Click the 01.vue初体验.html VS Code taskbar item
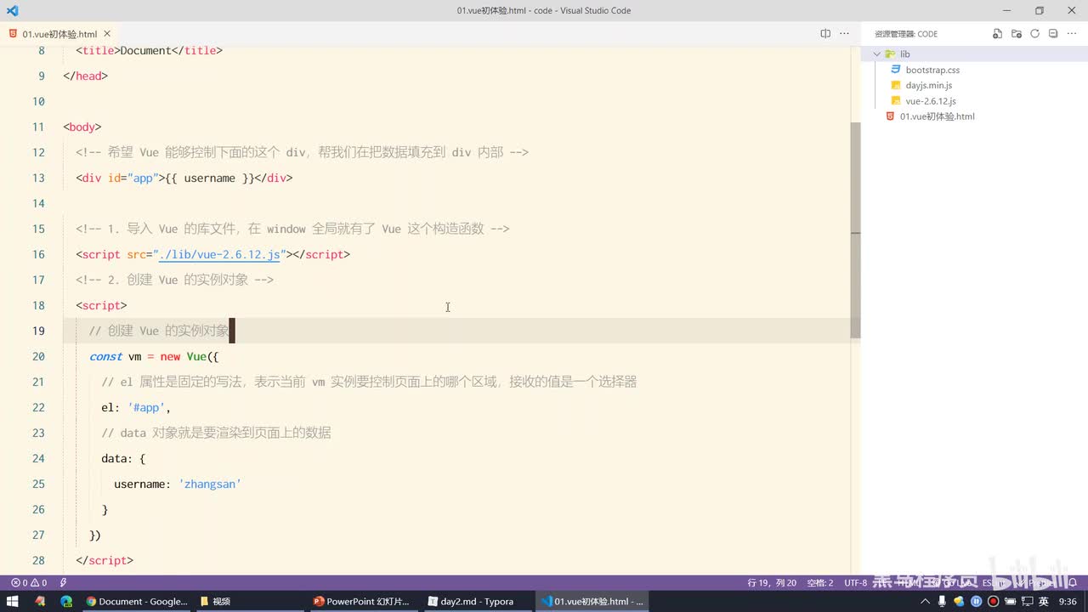This screenshot has height=612, width=1088. tap(592, 601)
